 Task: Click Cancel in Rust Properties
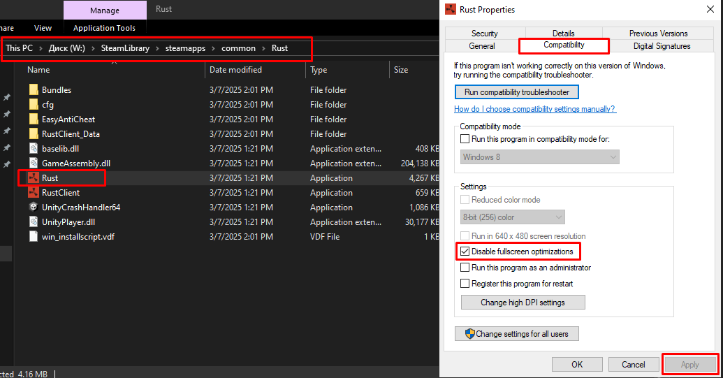(633, 365)
